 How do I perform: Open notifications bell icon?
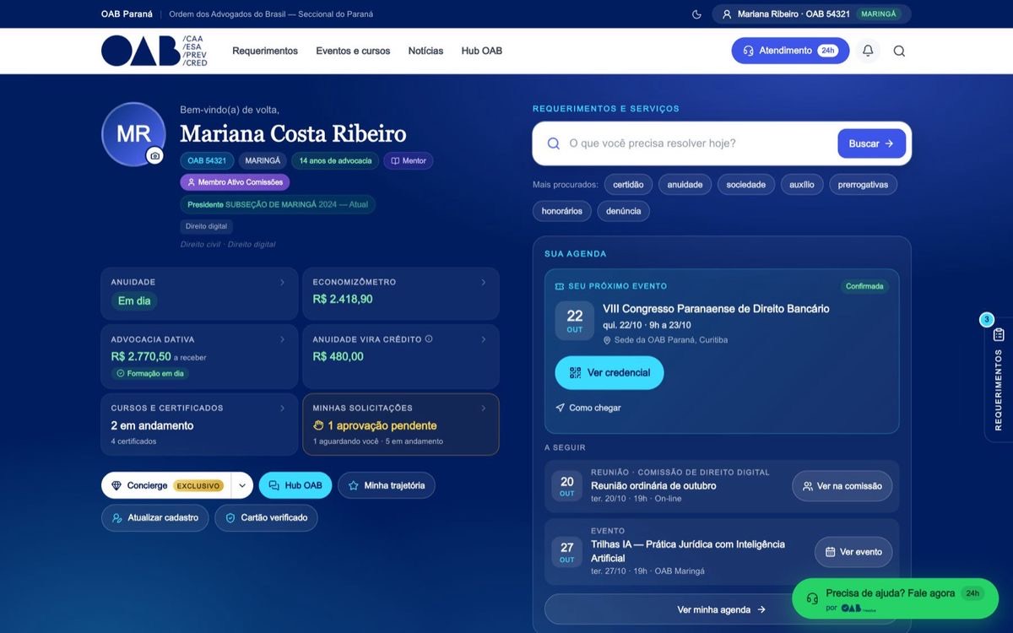click(867, 51)
